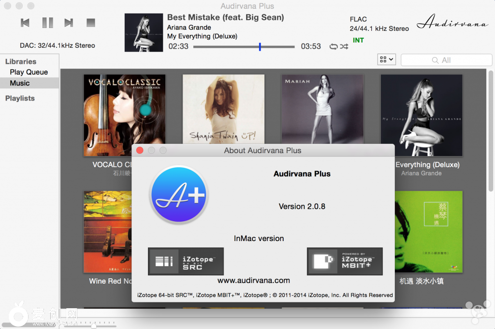
Task: Open the grid view mode dropdown
Action: click(x=387, y=59)
